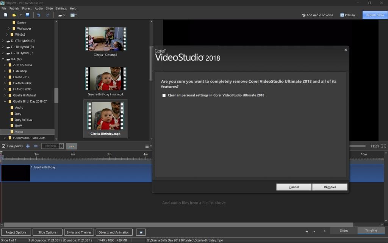Toggle the waveform button in timeline toolbar

point(72,146)
